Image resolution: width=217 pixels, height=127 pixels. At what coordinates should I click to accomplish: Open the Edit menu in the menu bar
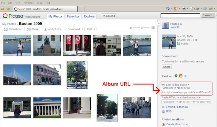tap(10, 3)
